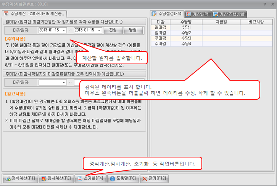The height and width of the screenshot is (186, 277).
Task: Select the 수당4 row
Action: pyautogui.click(x=212, y=44)
